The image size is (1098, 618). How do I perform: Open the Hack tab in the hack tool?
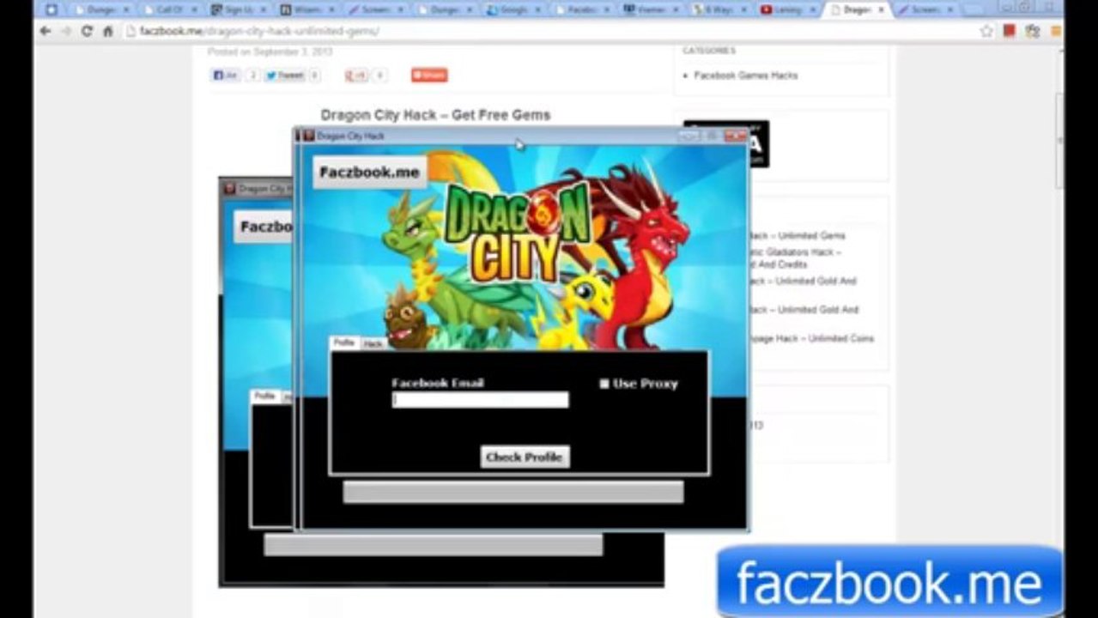click(x=373, y=343)
